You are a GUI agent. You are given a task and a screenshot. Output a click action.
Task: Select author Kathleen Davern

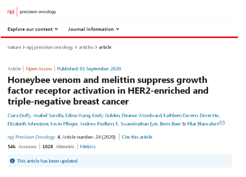pyautogui.click(x=180, y=116)
